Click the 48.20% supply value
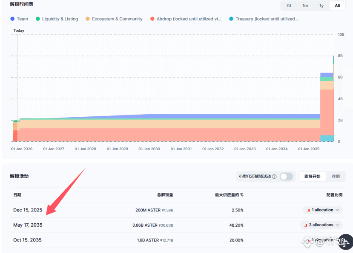 pos(236,225)
